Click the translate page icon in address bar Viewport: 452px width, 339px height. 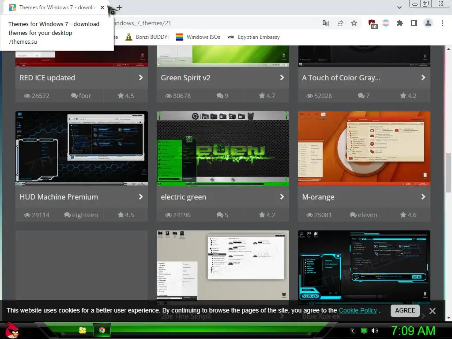325,23
